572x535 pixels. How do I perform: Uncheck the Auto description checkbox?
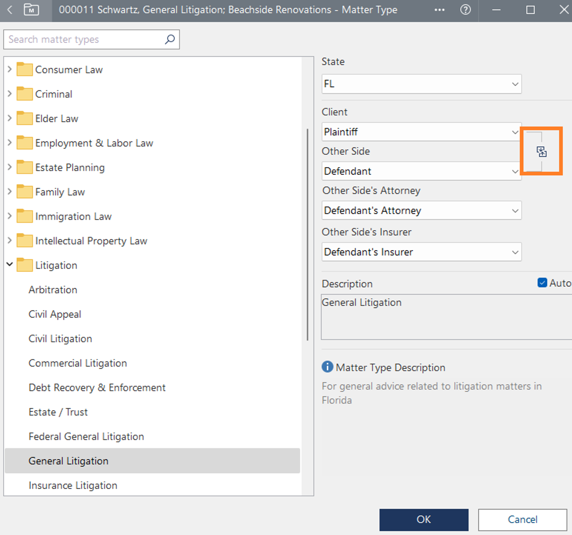pyautogui.click(x=542, y=283)
